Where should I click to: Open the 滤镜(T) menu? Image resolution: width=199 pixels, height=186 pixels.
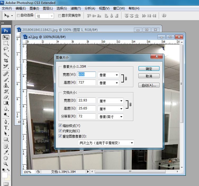[x=76, y=8]
